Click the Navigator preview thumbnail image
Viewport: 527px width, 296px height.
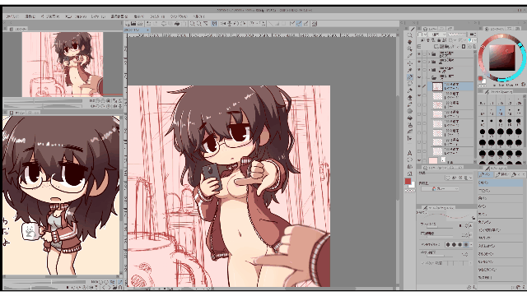pyautogui.click(x=63, y=64)
